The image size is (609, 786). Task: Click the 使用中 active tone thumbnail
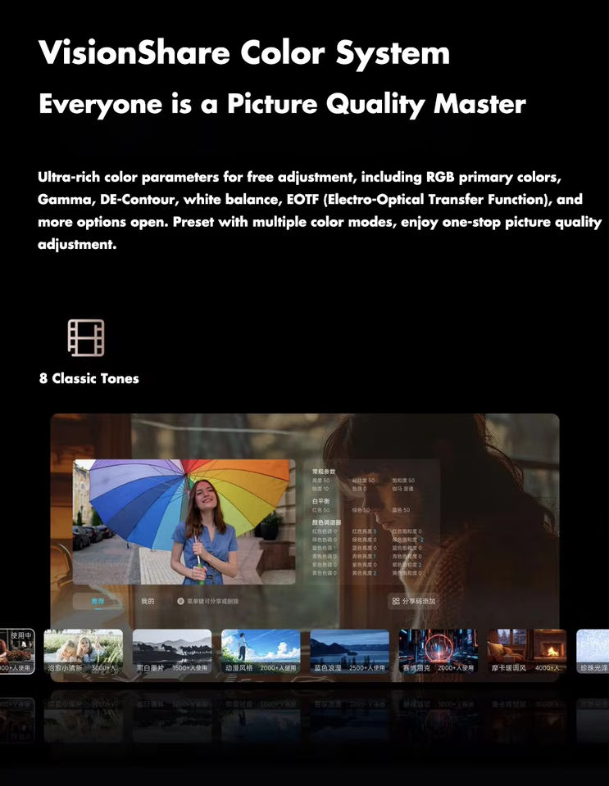pyautogui.click(x=16, y=651)
